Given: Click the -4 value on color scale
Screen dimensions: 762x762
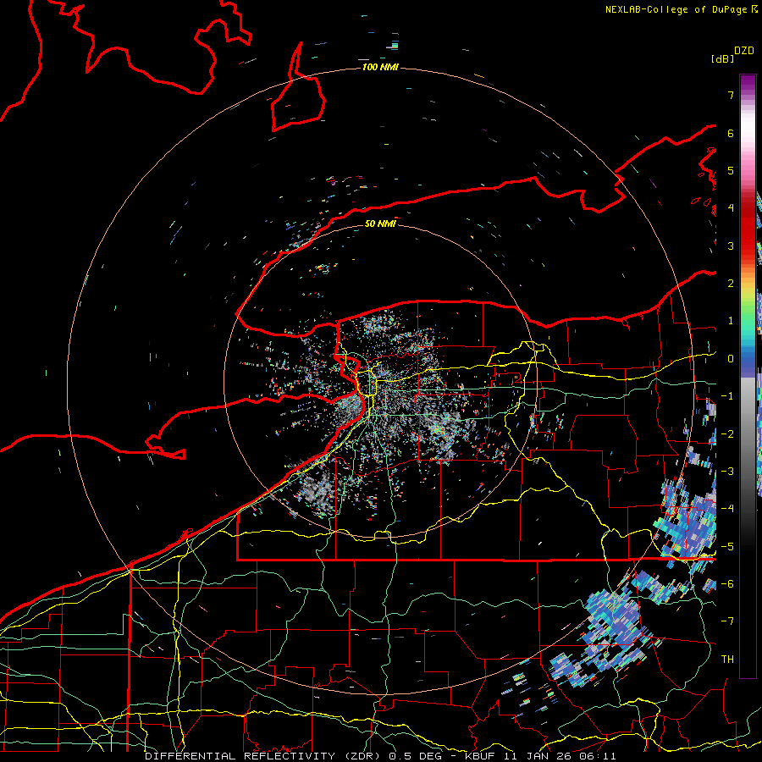Looking at the screenshot, I should coord(727,508).
